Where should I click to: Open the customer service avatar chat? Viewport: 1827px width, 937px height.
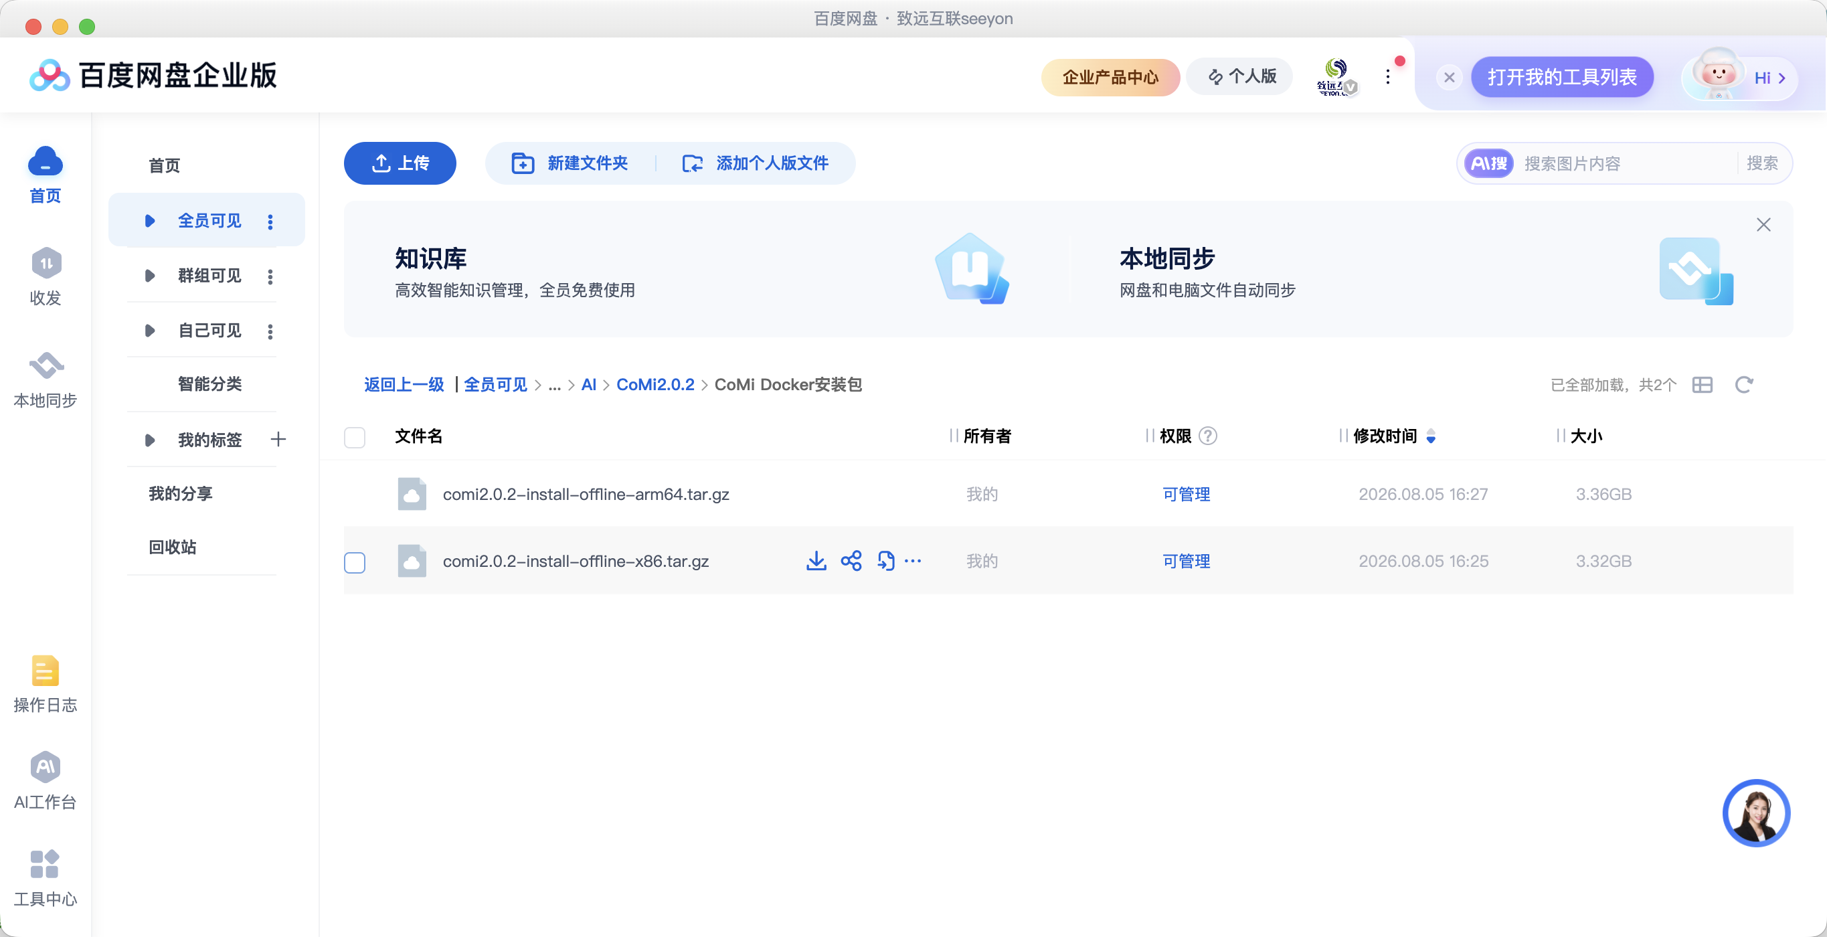[x=1756, y=813]
